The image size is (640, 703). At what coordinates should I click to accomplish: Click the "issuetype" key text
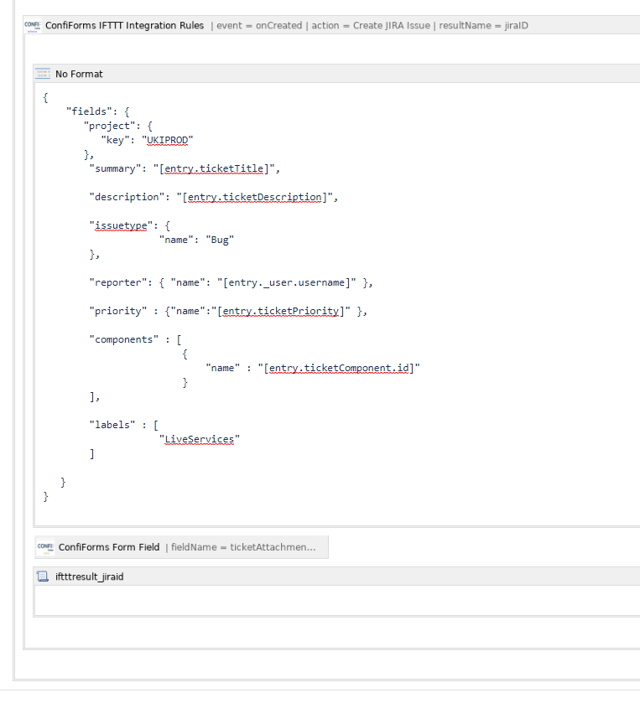click(121, 225)
